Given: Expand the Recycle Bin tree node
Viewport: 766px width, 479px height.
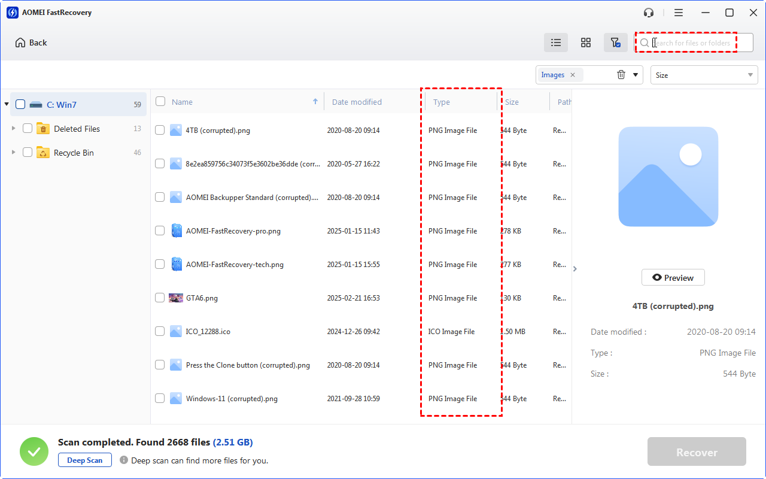Looking at the screenshot, I should (14, 152).
